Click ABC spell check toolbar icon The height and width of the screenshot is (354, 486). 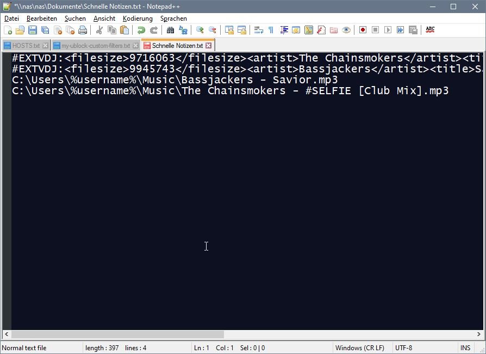[x=430, y=30]
